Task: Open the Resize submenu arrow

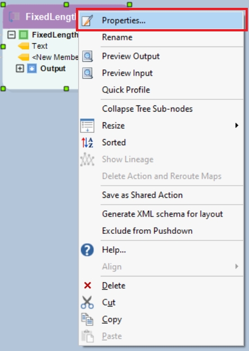Action: click(x=237, y=126)
